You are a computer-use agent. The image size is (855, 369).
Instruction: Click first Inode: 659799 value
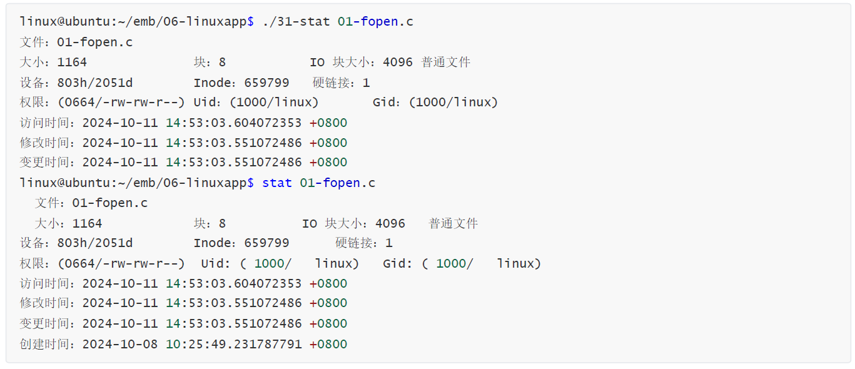click(241, 83)
